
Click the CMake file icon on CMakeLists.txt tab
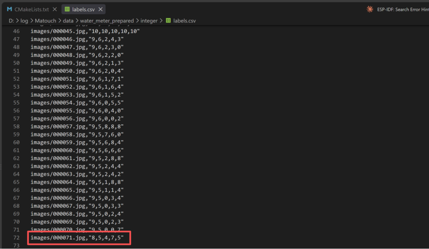point(10,9)
